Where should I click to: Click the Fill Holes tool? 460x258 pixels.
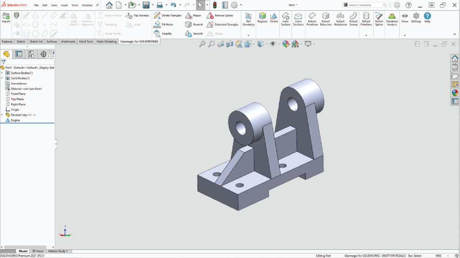point(164,24)
